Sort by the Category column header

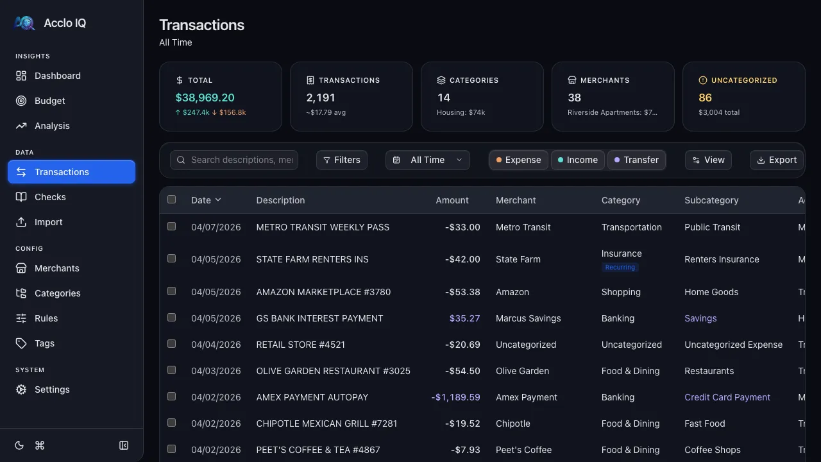click(x=621, y=200)
